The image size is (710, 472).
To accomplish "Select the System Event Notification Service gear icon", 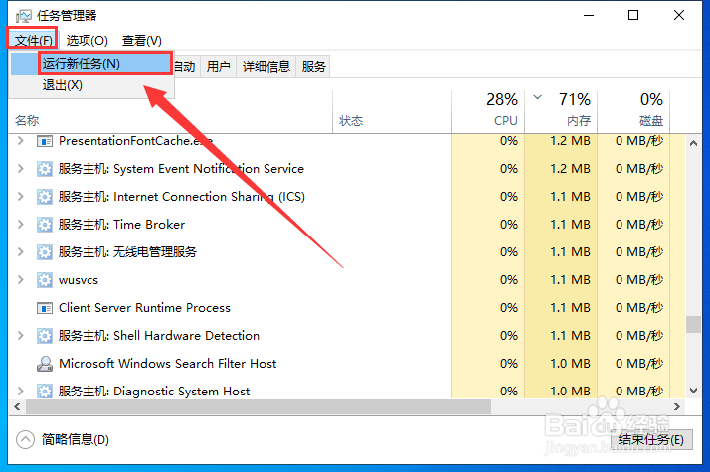I will point(45,169).
